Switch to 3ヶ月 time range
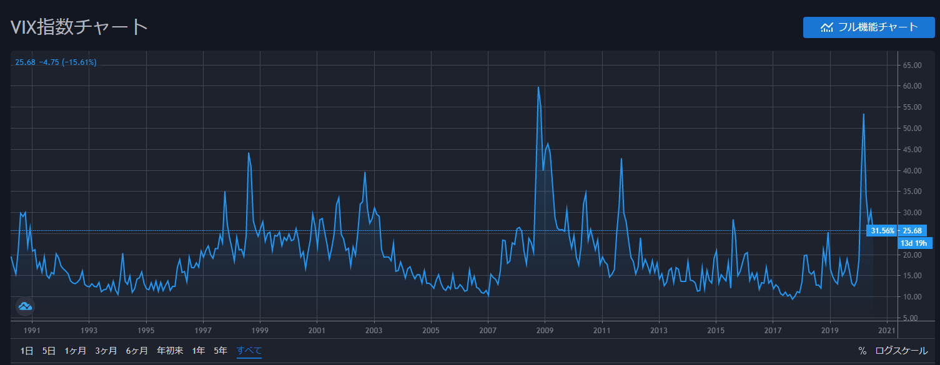The width and height of the screenshot is (940, 365). coord(106,351)
